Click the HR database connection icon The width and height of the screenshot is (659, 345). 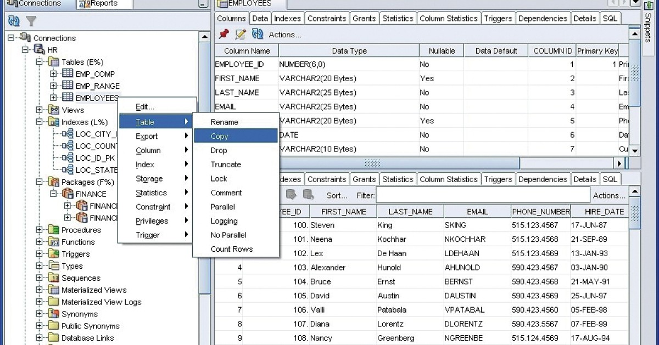40,49
